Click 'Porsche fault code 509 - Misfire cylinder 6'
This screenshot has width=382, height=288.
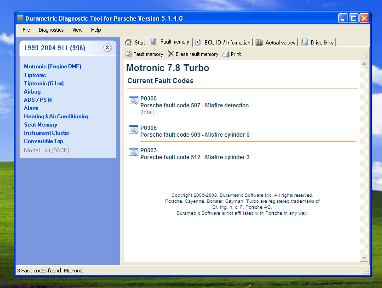(x=195, y=135)
